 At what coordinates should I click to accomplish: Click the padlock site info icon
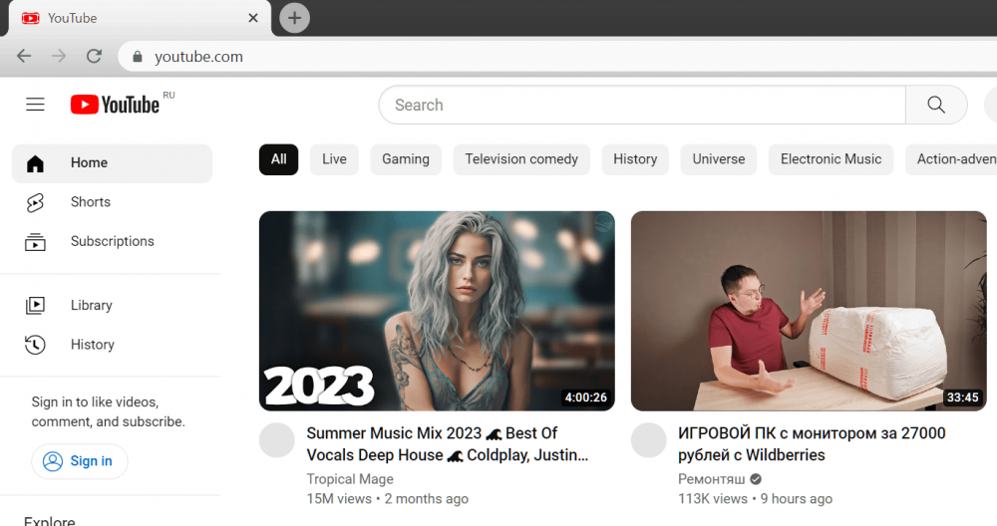pos(138,57)
